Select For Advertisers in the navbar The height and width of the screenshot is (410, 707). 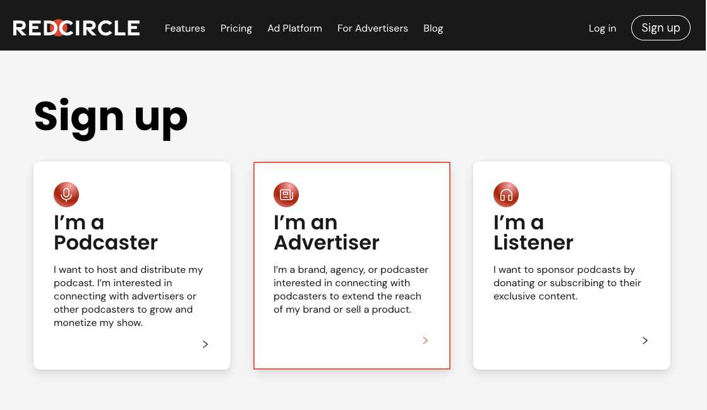pos(373,28)
